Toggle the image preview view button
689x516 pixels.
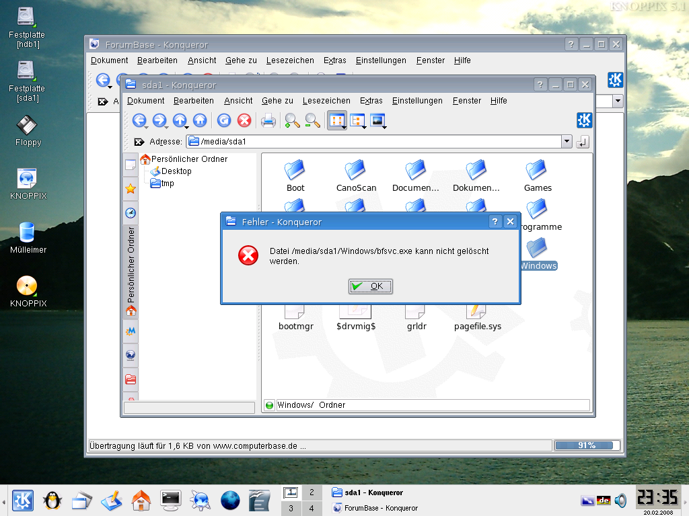point(378,120)
